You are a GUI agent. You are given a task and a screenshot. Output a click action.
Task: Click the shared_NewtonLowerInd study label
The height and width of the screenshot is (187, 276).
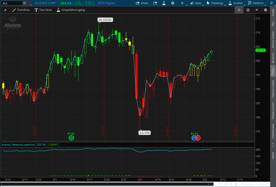(x=18, y=145)
